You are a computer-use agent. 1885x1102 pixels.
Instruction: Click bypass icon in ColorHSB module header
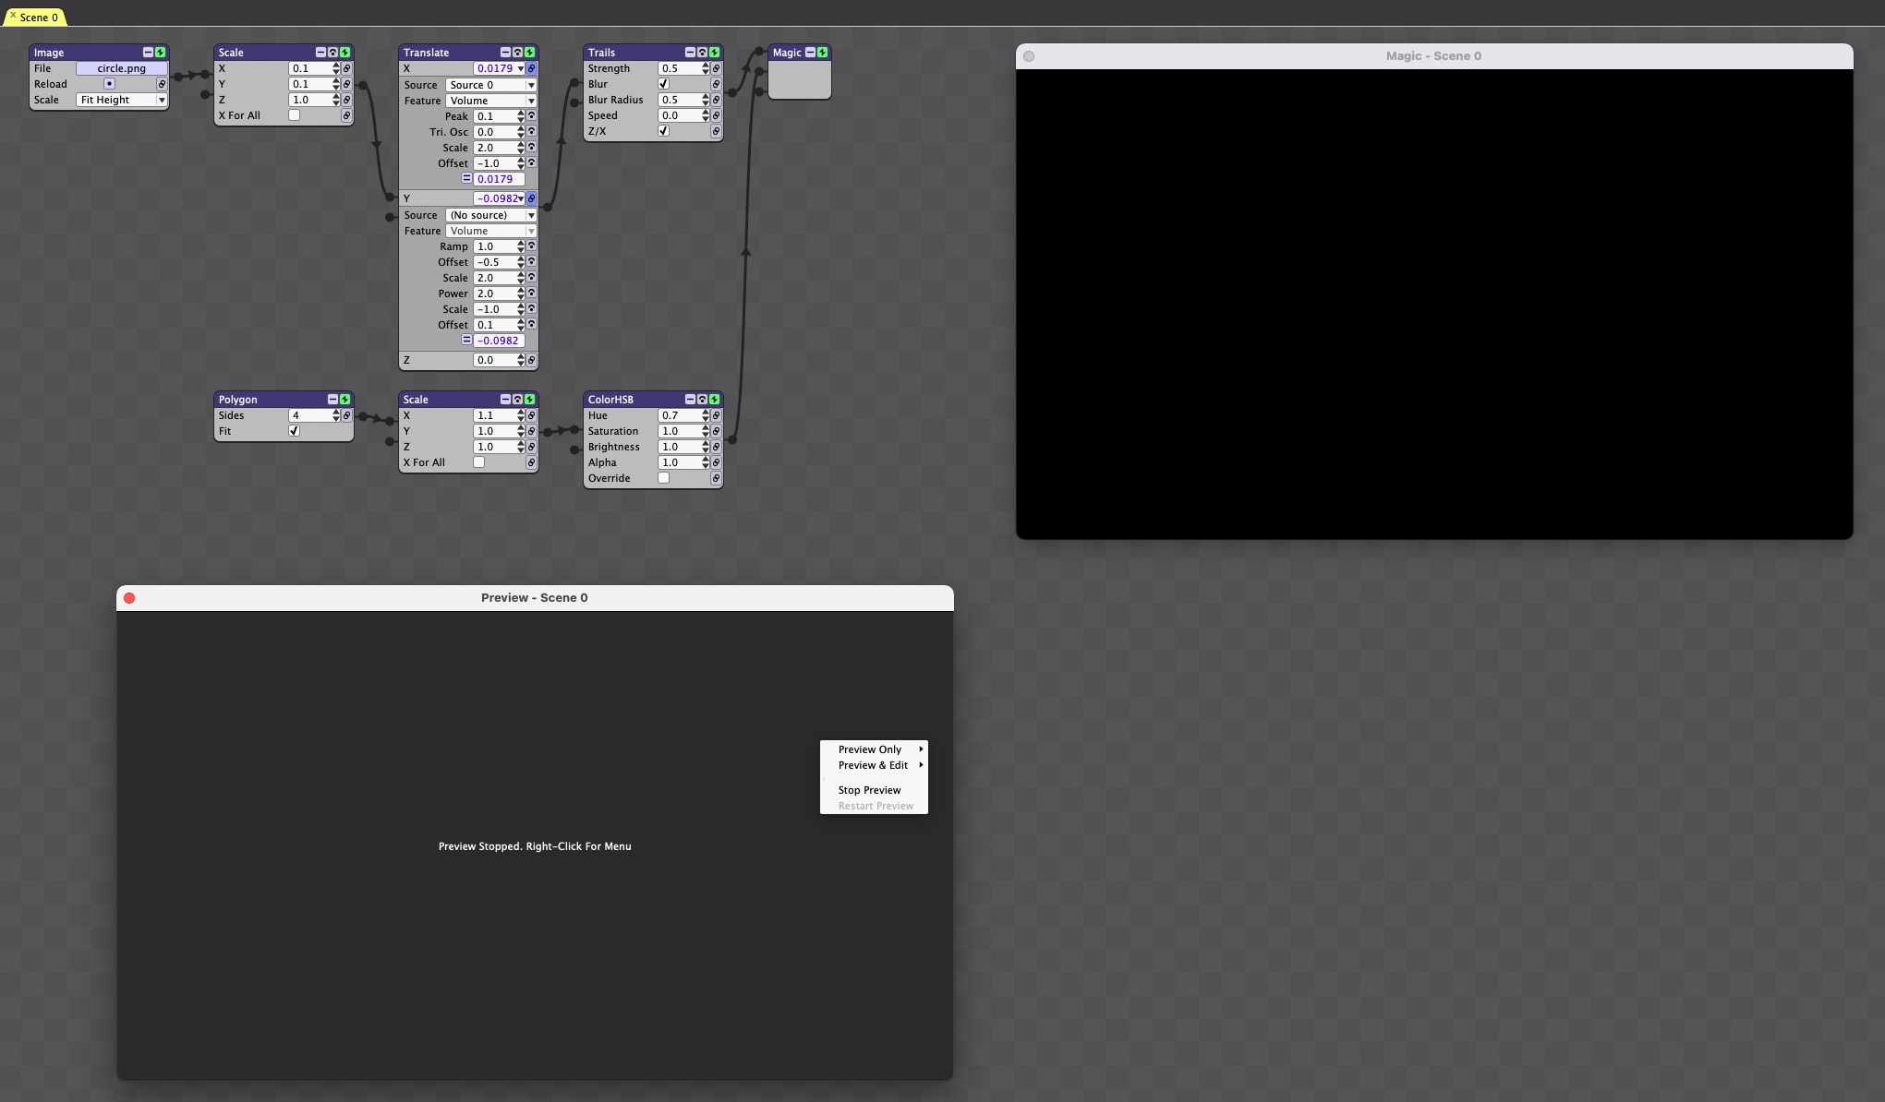702,400
